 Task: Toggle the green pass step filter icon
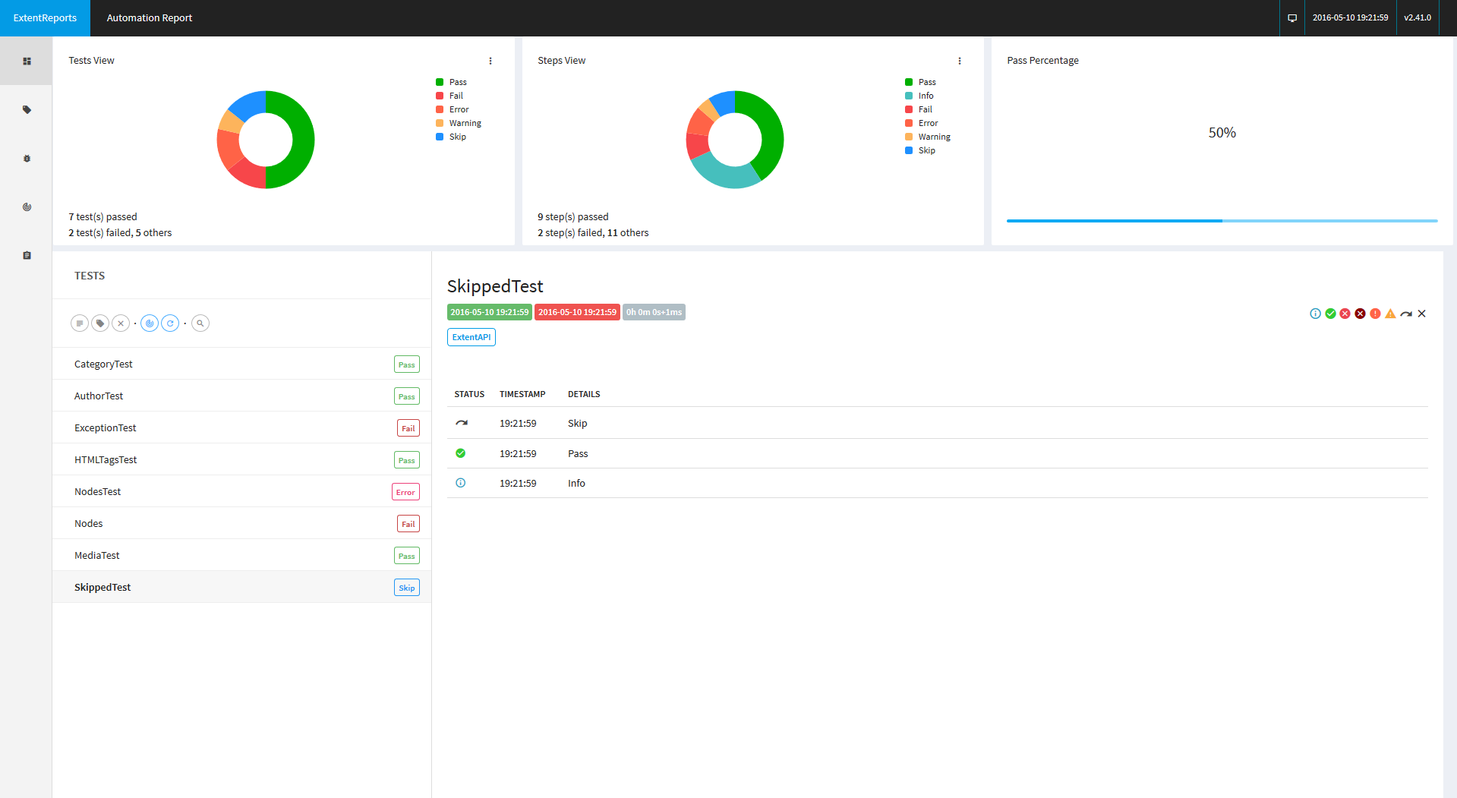[1330, 314]
